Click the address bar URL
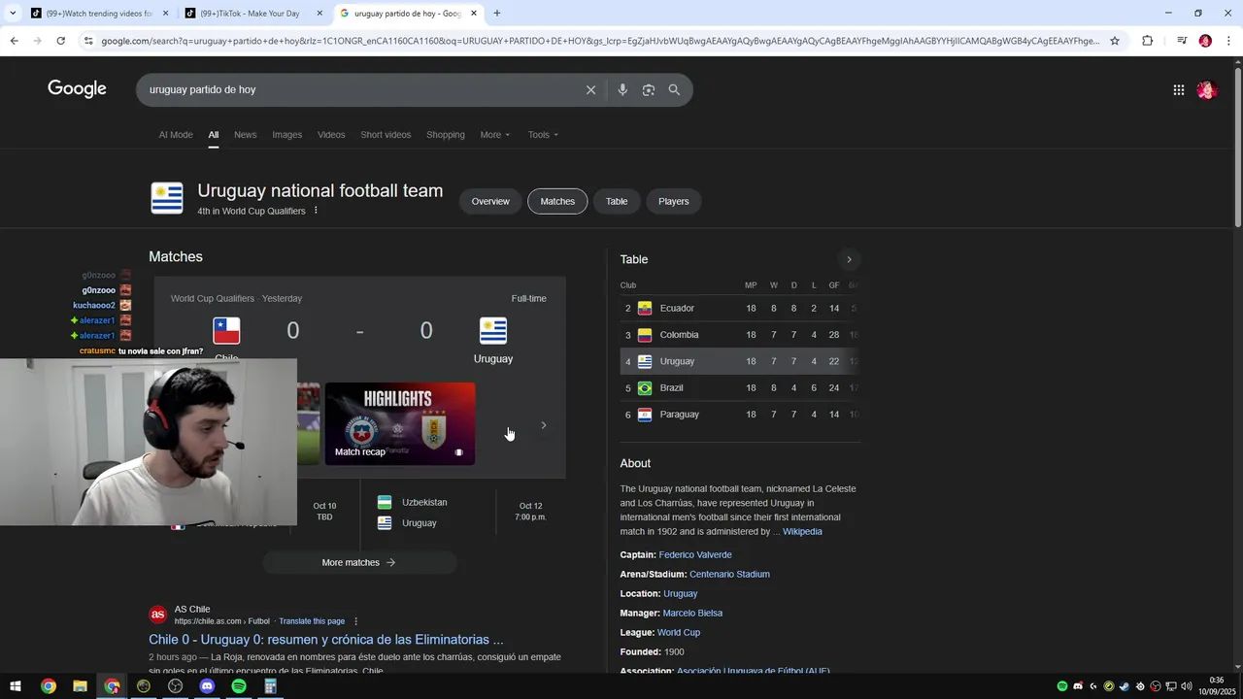The height and width of the screenshot is (699, 1243). tap(600, 41)
